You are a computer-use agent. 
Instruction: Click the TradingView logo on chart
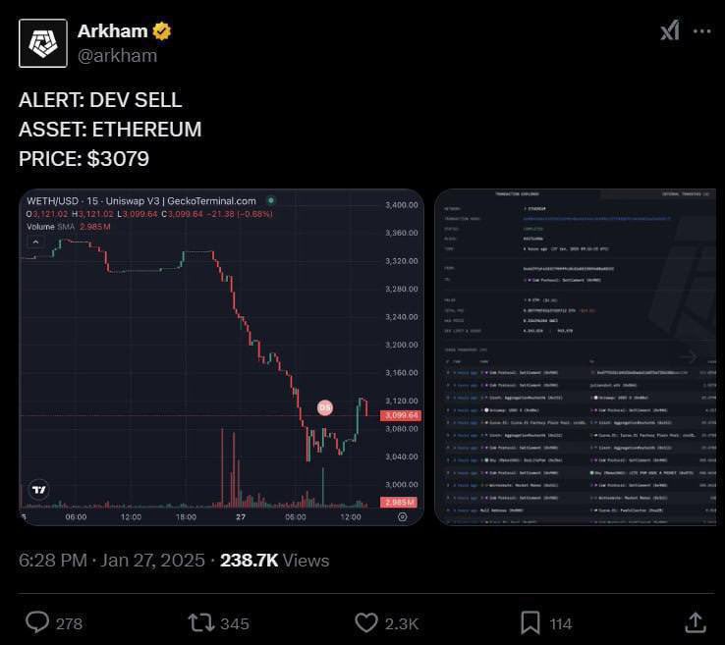tap(39, 489)
